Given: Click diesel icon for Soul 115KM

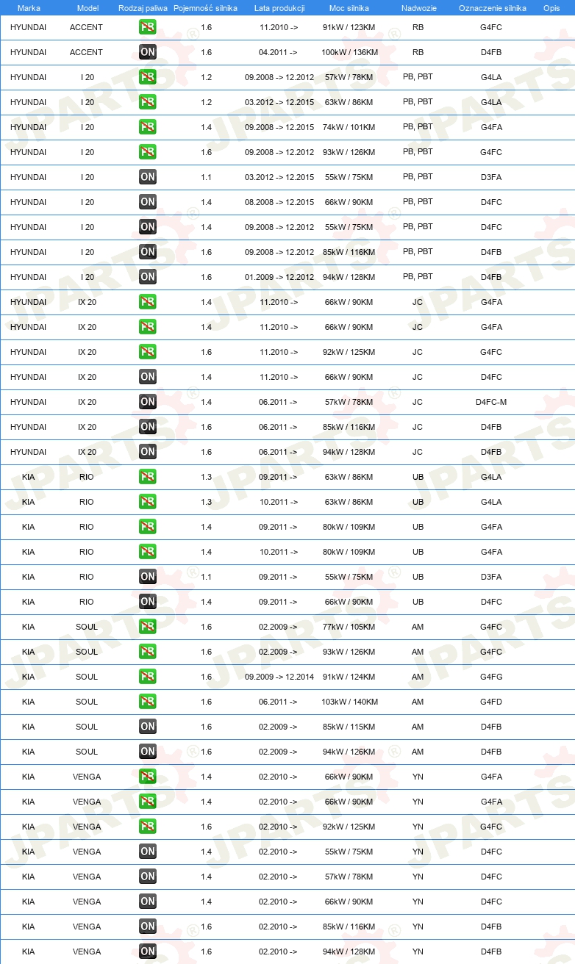Looking at the screenshot, I should (x=148, y=727).
